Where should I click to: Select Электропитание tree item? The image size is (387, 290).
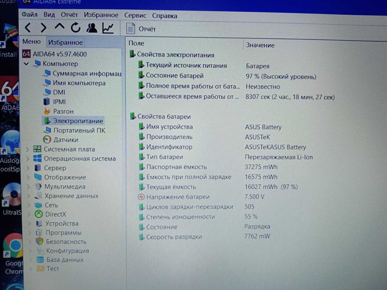(73, 121)
